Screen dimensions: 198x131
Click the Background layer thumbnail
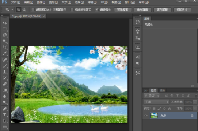(x=154, y=115)
